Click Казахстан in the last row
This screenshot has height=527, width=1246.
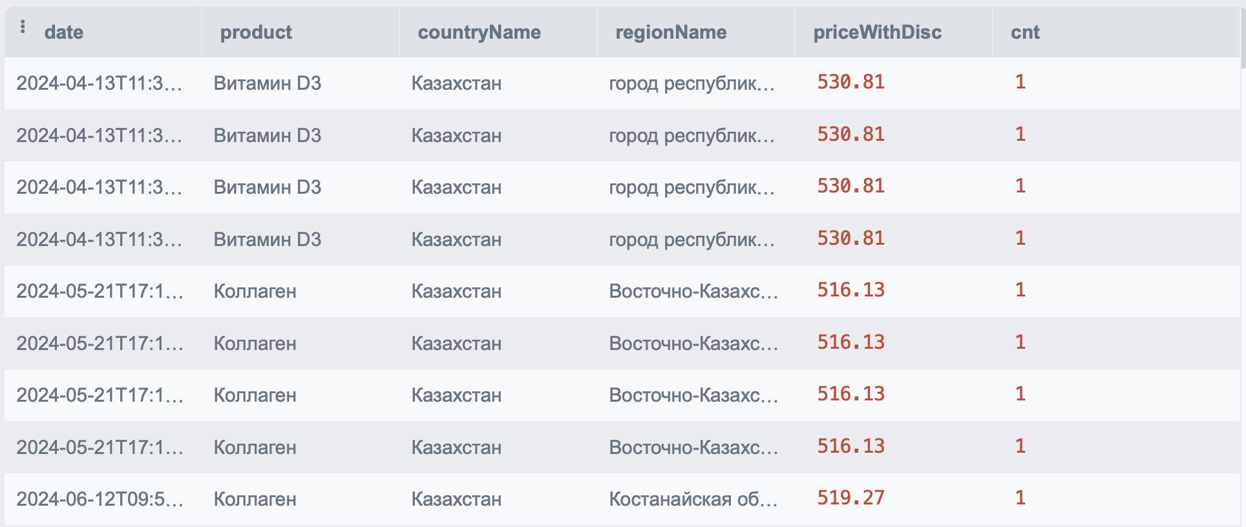click(x=456, y=499)
